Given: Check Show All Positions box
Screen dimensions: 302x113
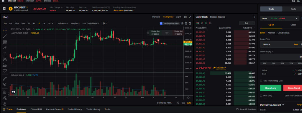Looking at the screenshot, I should [x=237, y=109].
